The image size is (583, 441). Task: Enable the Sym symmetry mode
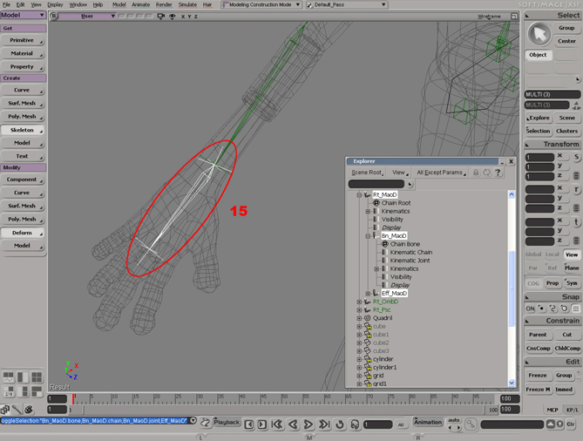click(572, 282)
